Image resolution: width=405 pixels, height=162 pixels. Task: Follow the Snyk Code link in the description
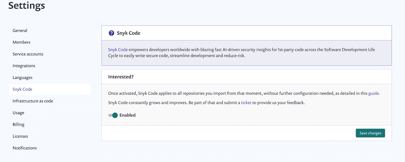click(118, 50)
